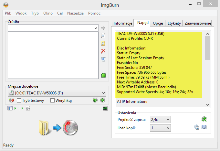Click the 'MID: 97m17s06f (Moser Baer India)' line
This screenshot has width=220, height=151.
[146, 87]
